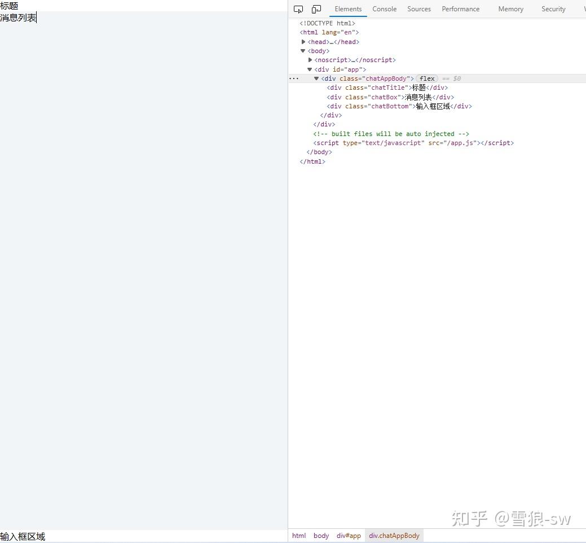This screenshot has width=586, height=543.
Task: Select div#app in the breadcrumb bar
Action: [349, 535]
